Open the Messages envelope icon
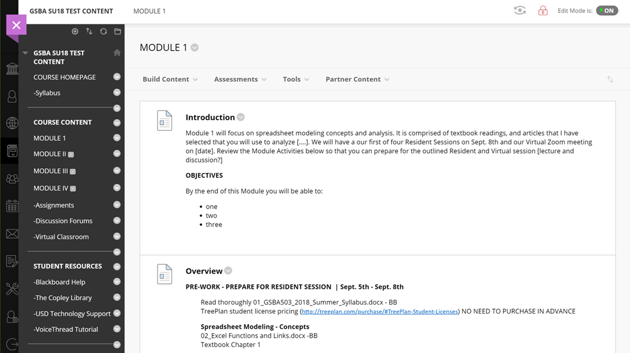This screenshot has width=630, height=353. (x=12, y=234)
